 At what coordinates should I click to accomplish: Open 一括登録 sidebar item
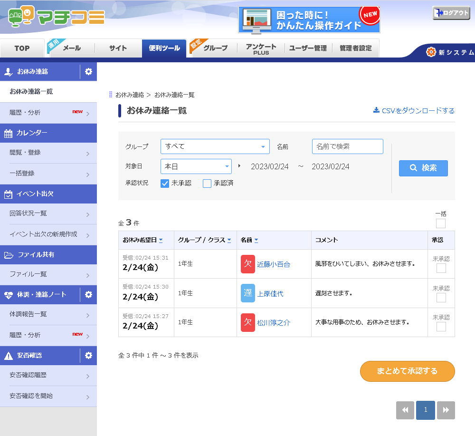point(48,174)
